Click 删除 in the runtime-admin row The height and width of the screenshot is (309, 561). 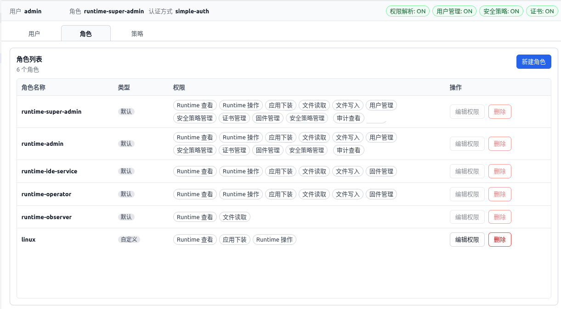[x=499, y=144]
